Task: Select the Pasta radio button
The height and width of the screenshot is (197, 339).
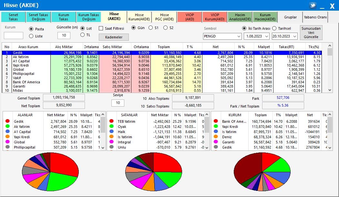Action: tap(31, 29)
